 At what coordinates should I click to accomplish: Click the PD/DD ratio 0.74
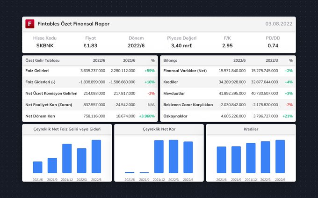273,46
